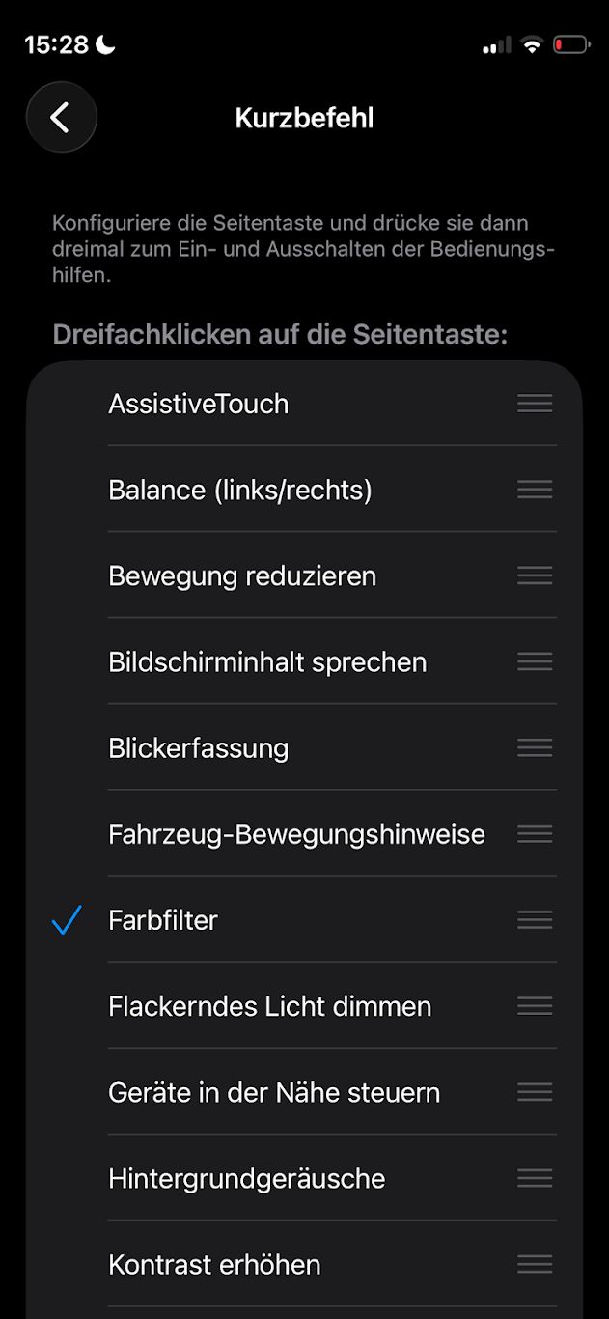Tap the Wi-Fi status icon
The width and height of the screenshot is (609, 1319).
pos(531,44)
